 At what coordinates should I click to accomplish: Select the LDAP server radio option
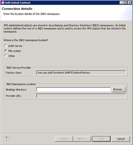tap(6, 46)
